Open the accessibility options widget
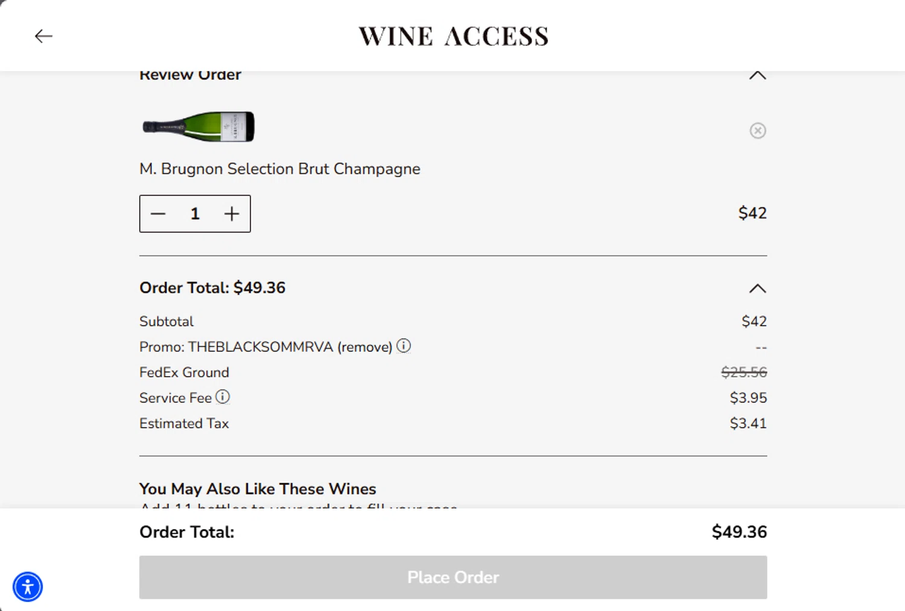The height and width of the screenshot is (611, 905). click(x=28, y=587)
